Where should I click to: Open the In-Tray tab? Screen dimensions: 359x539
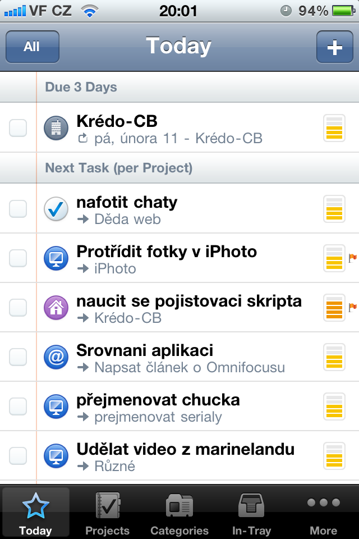(x=251, y=512)
